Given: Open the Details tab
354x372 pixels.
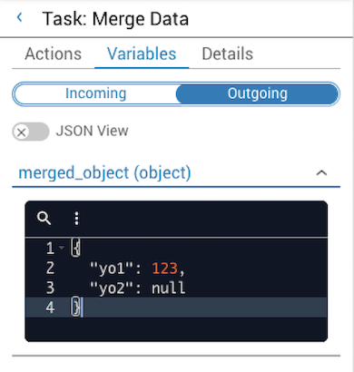Looking at the screenshot, I should pos(228,54).
